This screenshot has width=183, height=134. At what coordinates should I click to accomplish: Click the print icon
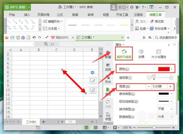click(23, 38)
